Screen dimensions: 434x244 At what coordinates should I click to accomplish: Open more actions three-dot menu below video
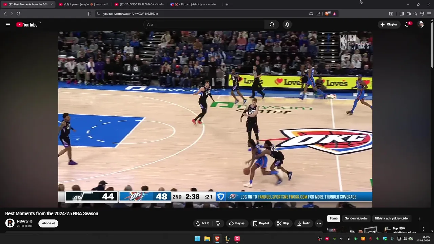[319, 223]
